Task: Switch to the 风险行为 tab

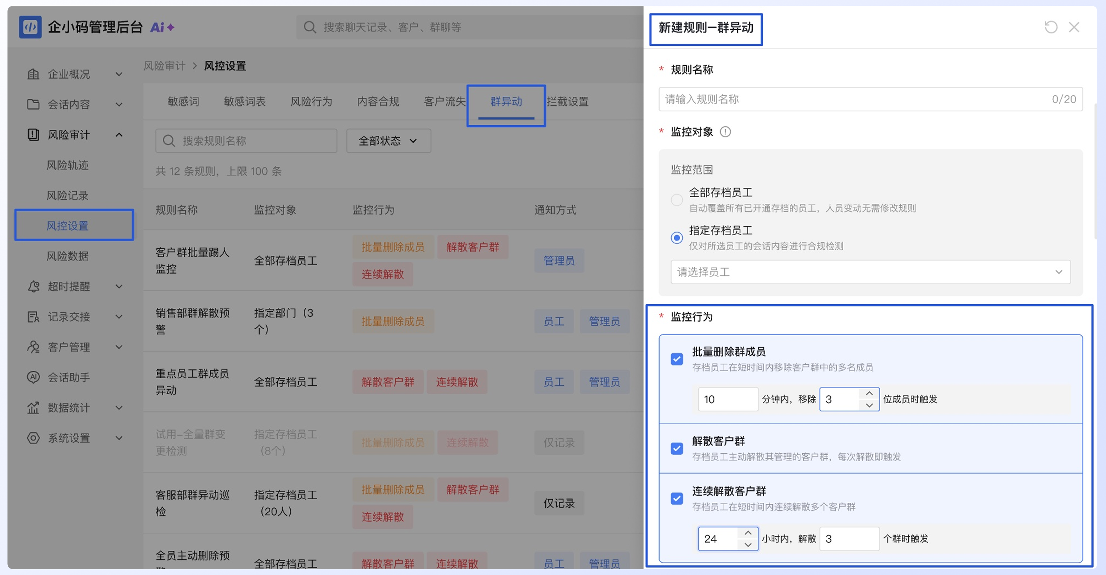Action: [x=311, y=102]
